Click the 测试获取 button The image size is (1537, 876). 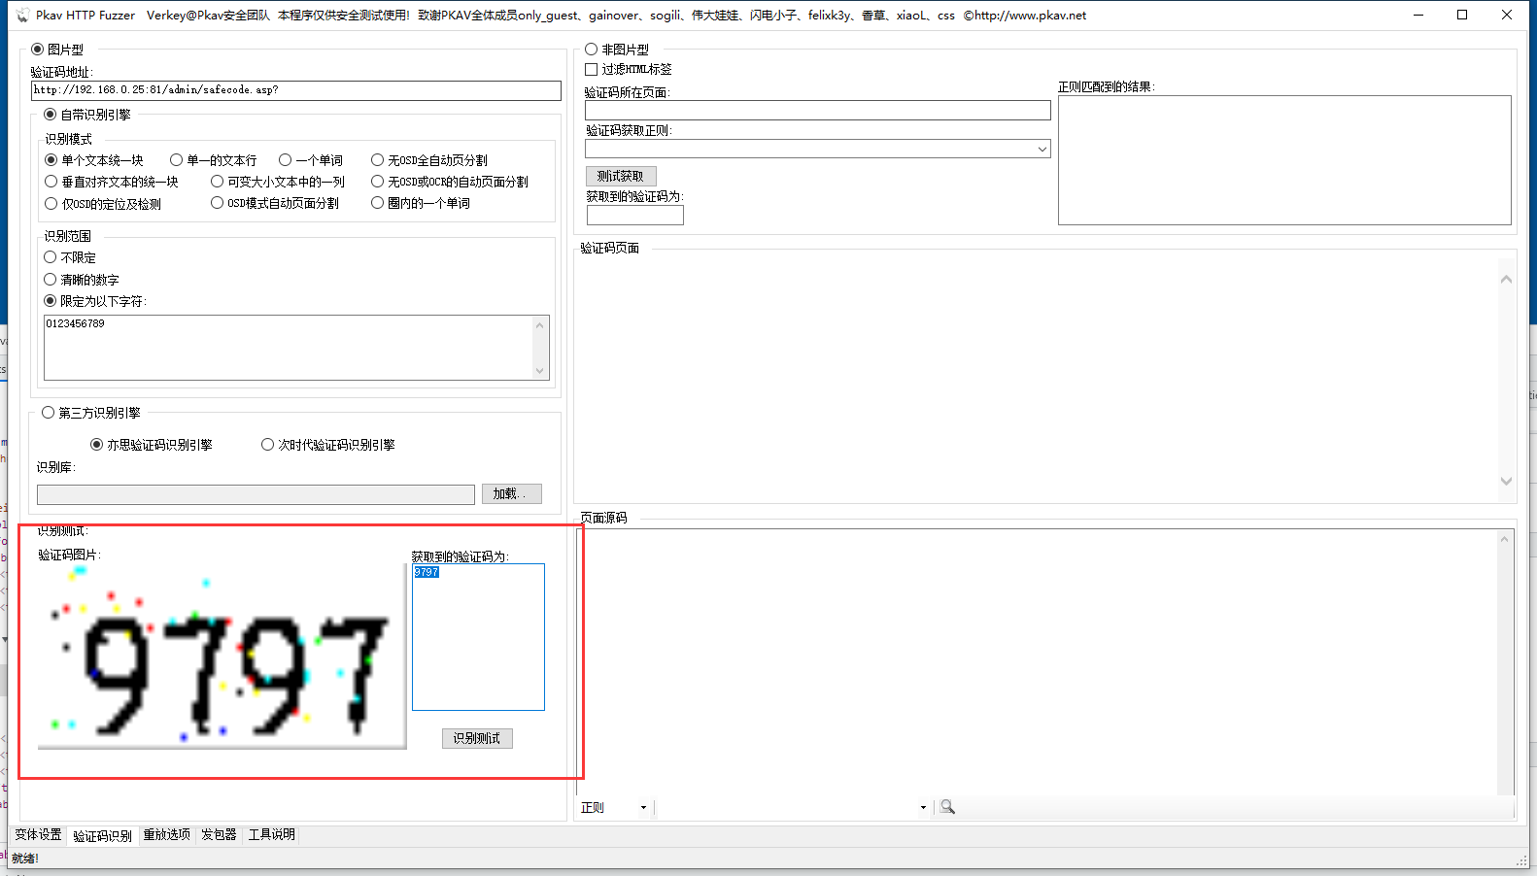coord(621,176)
